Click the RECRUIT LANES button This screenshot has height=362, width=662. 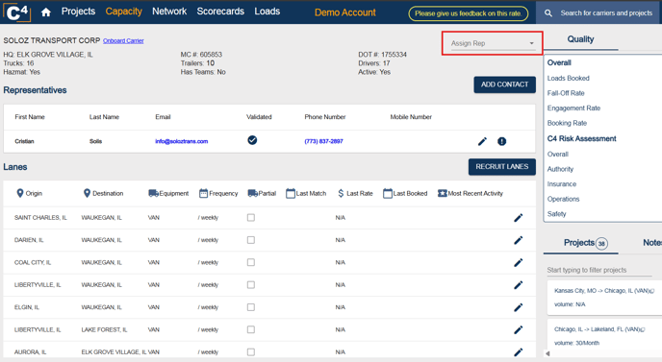point(502,167)
